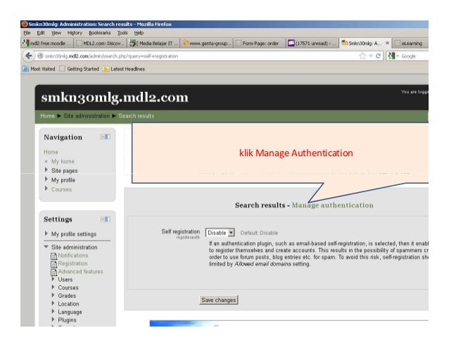Click the Notifications page icon

53,256
